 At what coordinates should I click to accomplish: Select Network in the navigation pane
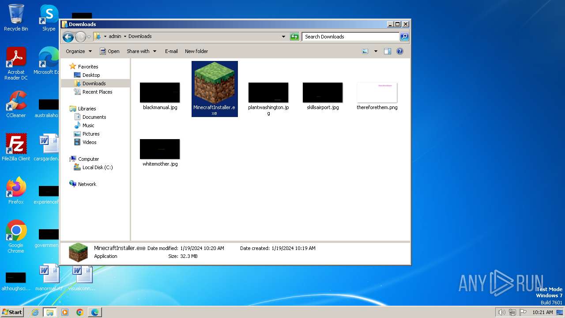point(87,184)
